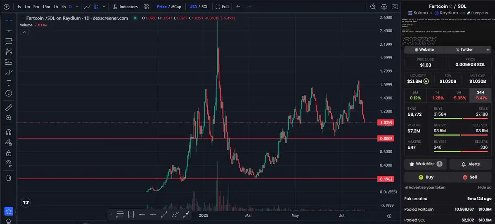The image size is (495, 224).
Task: Toggle magnet mode
Action: pyautogui.click(x=9, y=132)
